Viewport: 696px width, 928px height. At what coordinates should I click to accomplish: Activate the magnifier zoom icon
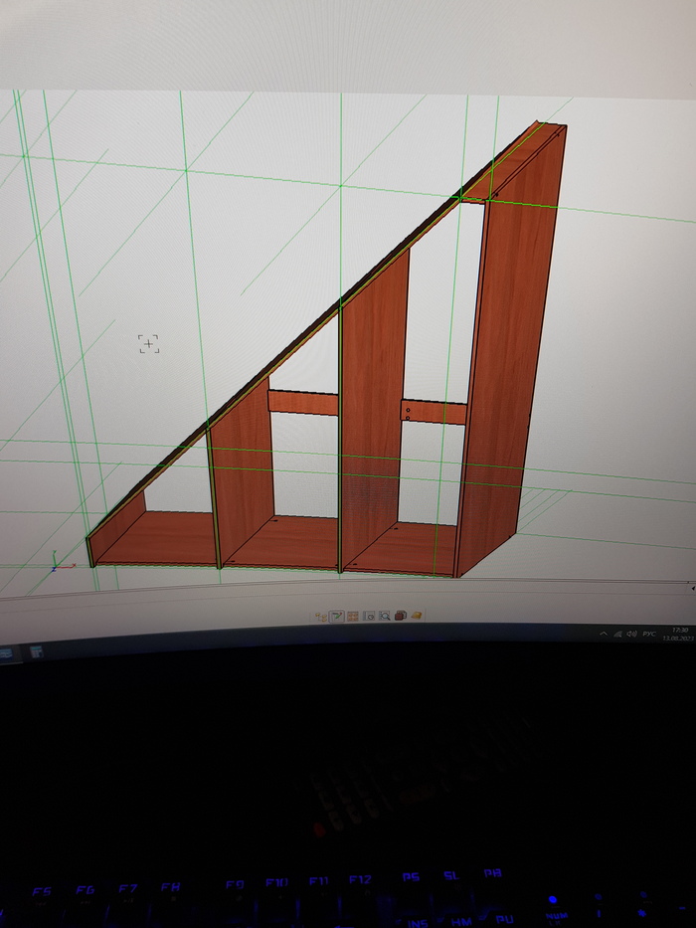point(385,616)
